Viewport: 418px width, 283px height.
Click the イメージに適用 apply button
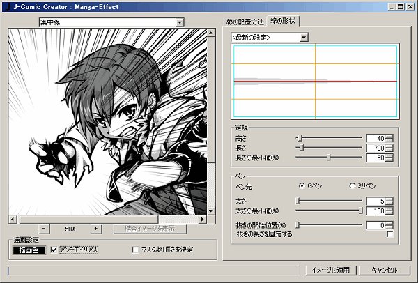(x=330, y=270)
